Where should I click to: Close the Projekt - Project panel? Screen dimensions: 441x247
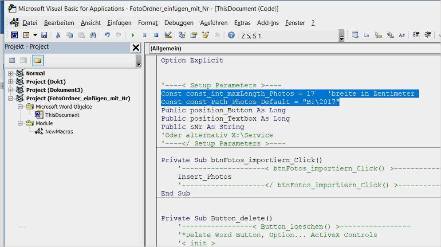(x=136, y=47)
